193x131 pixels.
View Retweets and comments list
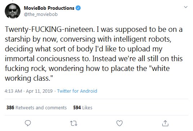(x=36, y=107)
